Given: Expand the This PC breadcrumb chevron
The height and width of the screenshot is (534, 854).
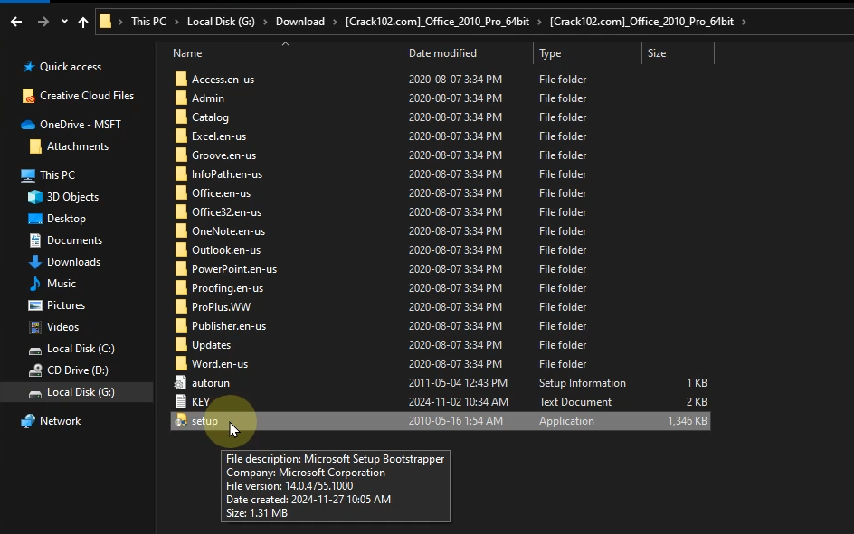Looking at the screenshot, I should pos(176,22).
